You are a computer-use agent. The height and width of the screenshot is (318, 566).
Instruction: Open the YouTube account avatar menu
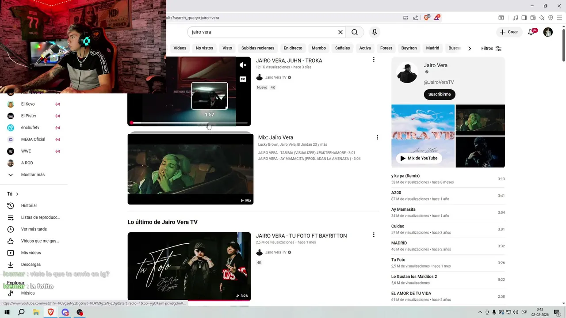(x=548, y=32)
